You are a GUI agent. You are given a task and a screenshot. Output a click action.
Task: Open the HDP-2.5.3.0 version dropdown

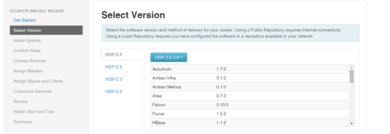[169, 57]
